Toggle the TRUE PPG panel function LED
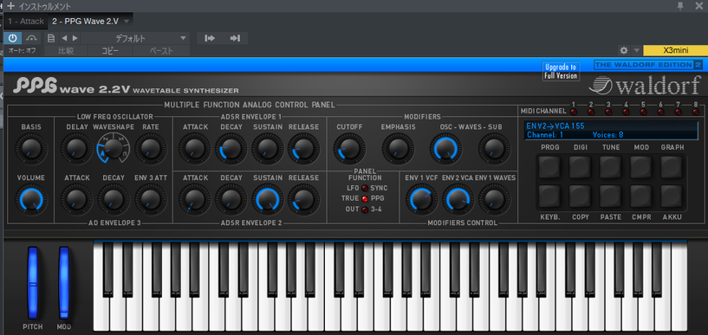Viewport: 708px width, 335px height. (x=364, y=198)
